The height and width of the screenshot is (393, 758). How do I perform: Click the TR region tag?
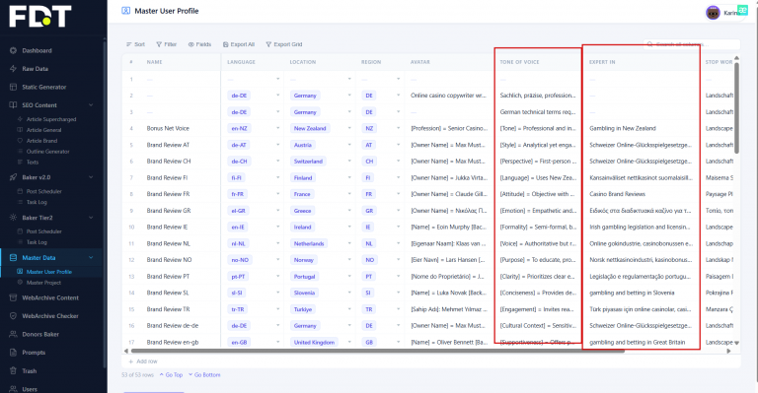click(x=369, y=309)
